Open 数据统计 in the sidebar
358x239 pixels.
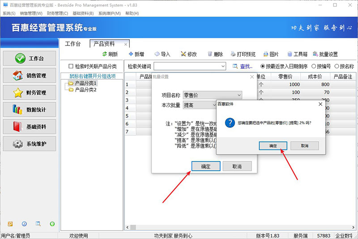(x=30, y=109)
